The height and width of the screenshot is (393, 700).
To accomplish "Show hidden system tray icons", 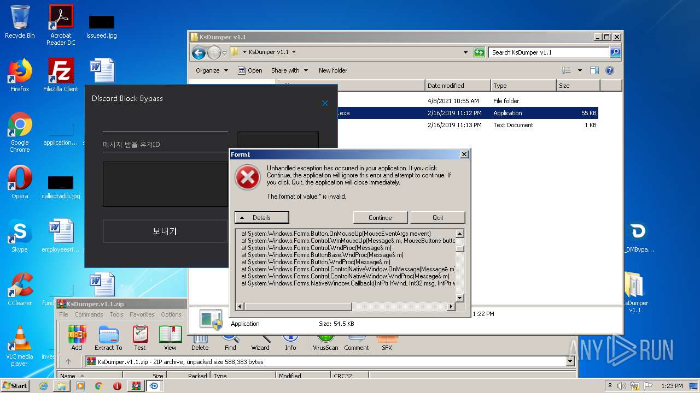I will pyautogui.click(x=610, y=386).
